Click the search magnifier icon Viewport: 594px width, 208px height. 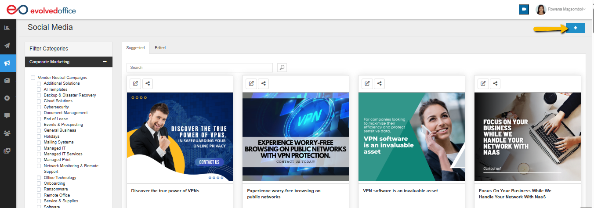pyautogui.click(x=282, y=68)
